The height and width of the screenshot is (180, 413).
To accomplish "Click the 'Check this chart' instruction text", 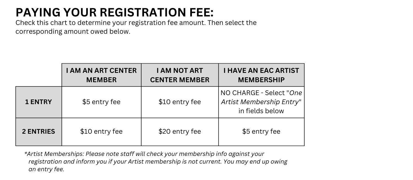I will tap(136, 23).
